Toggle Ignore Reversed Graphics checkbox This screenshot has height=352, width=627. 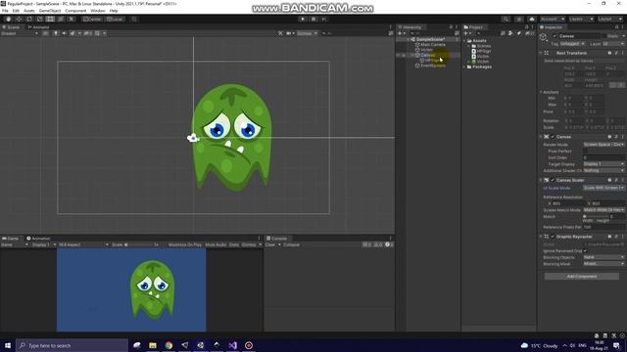point(585,251)
